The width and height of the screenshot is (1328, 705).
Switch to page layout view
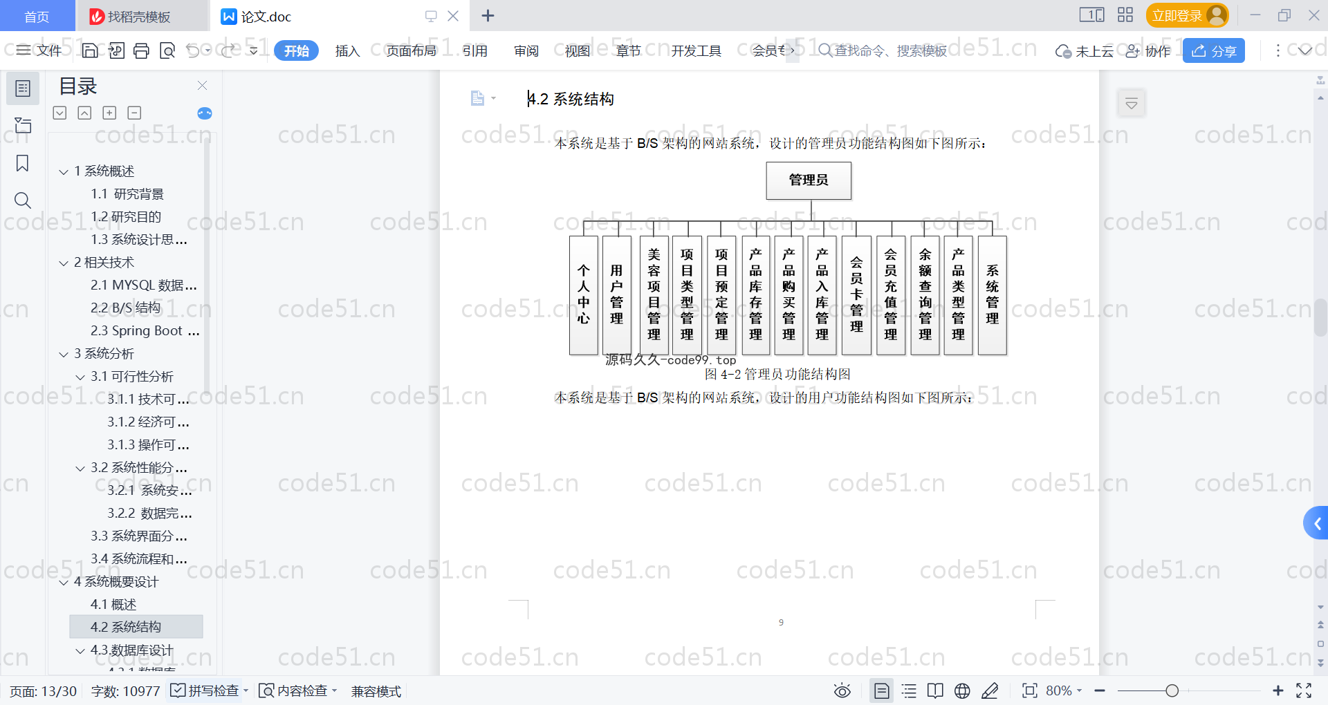(881, 690)
